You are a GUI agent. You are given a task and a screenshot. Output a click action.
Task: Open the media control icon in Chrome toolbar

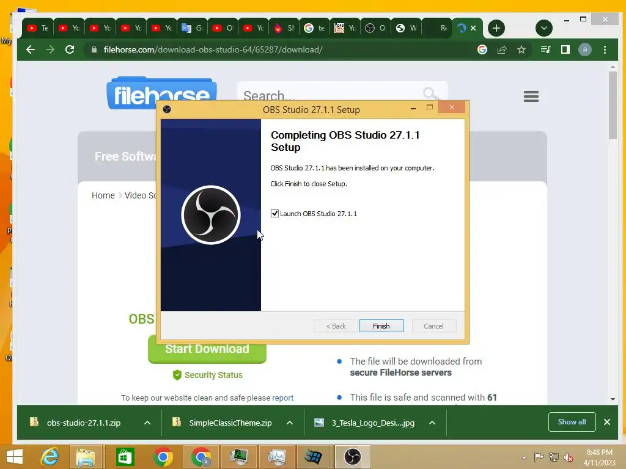[545, 49]
